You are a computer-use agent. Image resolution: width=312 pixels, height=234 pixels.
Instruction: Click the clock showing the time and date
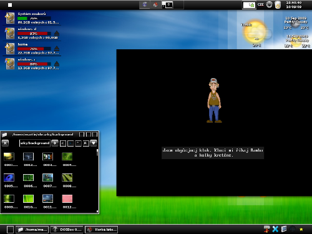point(294,4)
